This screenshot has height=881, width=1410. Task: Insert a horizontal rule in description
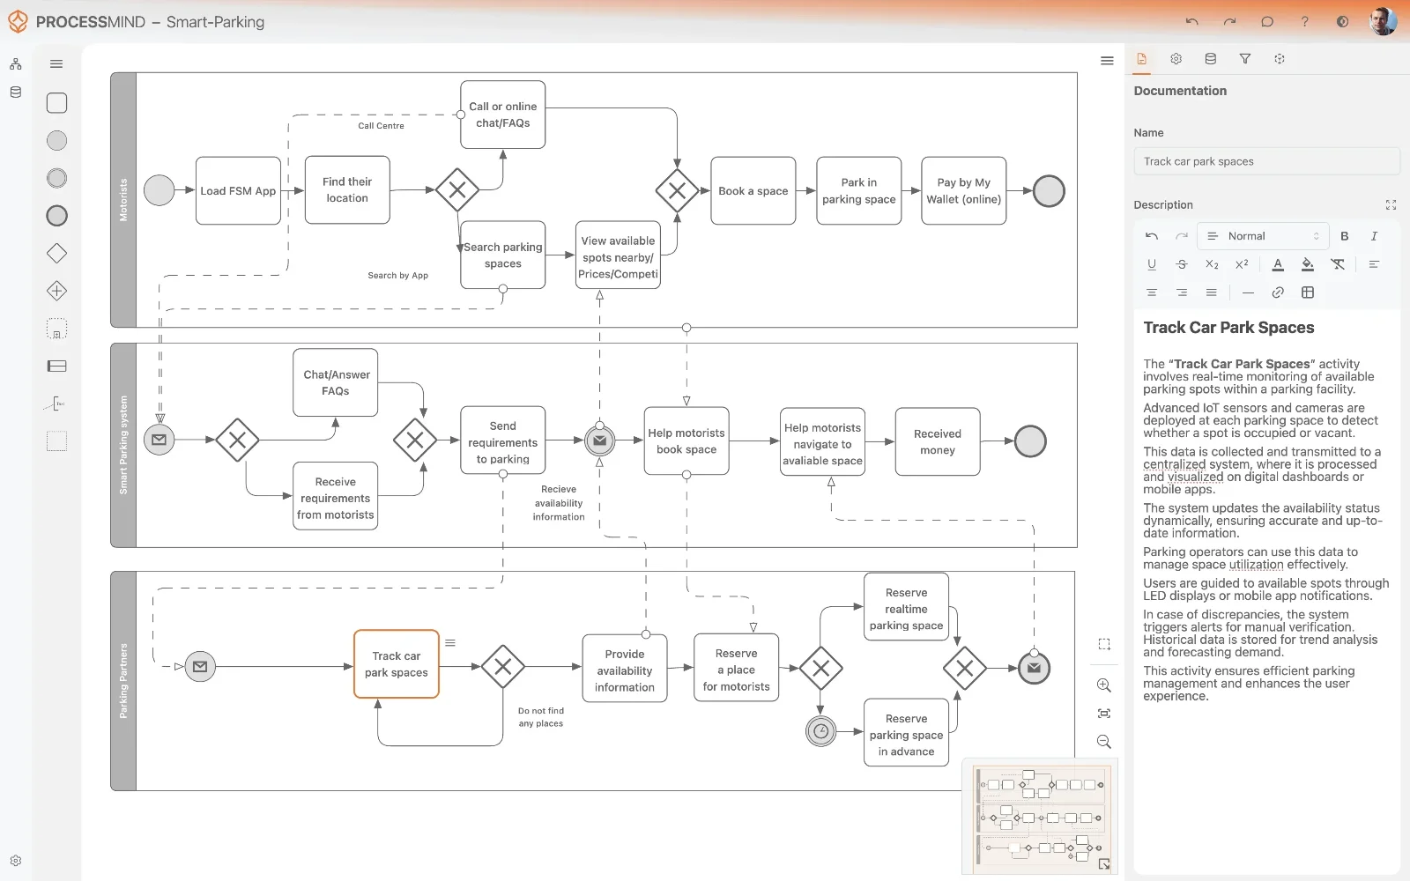[x=1248, y=292]
